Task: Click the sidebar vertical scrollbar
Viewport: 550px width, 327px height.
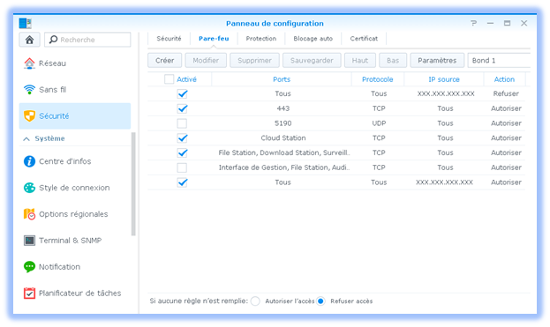Action: point(133,184)
